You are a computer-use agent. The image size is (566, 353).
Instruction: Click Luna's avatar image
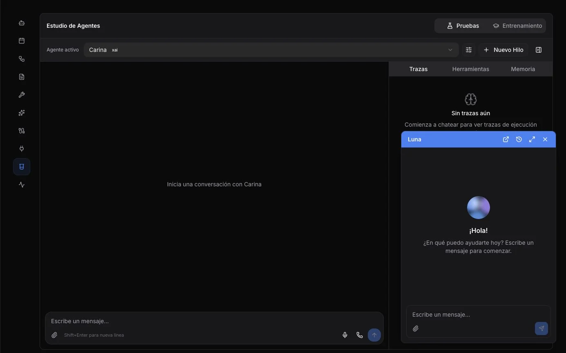479,208
